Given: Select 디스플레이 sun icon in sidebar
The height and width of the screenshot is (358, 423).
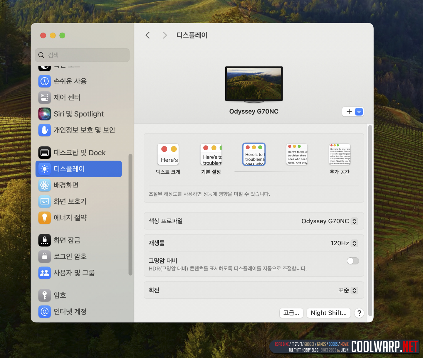Looking at the screenshot, I should tap(45, 169).
